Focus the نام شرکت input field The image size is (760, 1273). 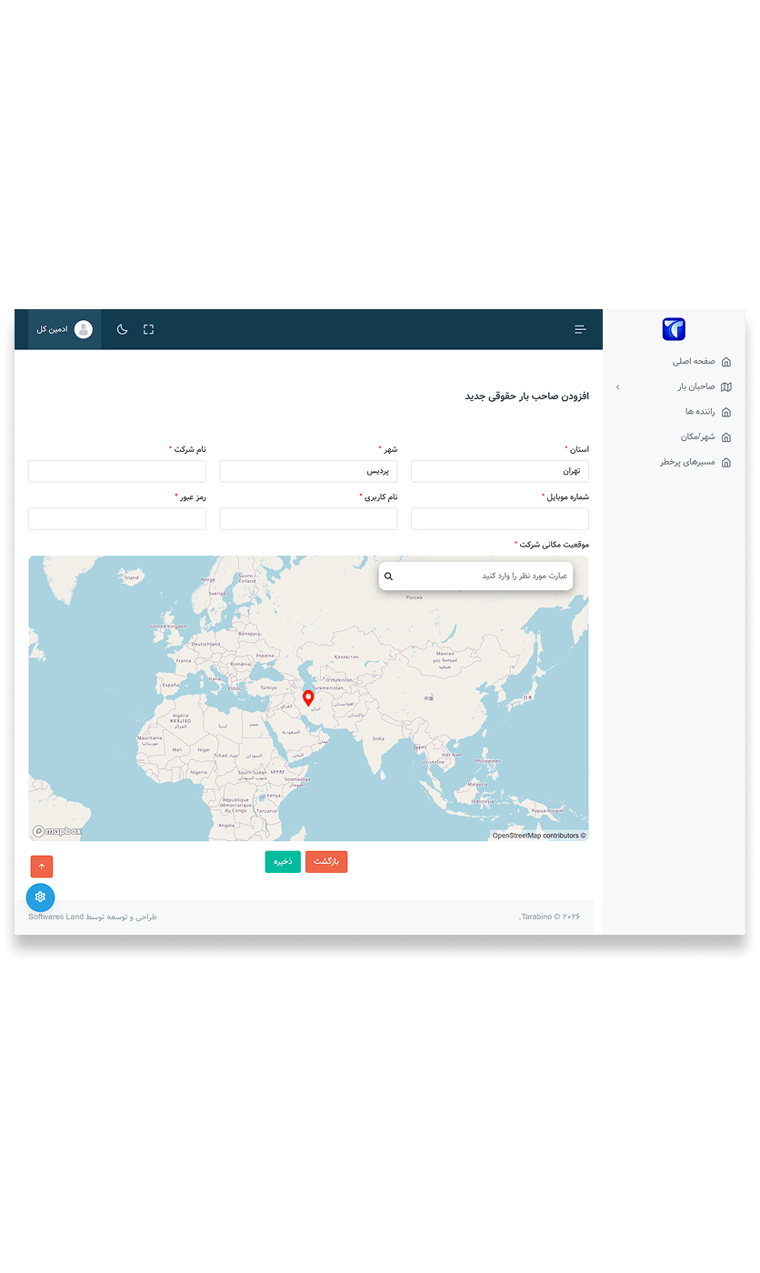[117, 471]
